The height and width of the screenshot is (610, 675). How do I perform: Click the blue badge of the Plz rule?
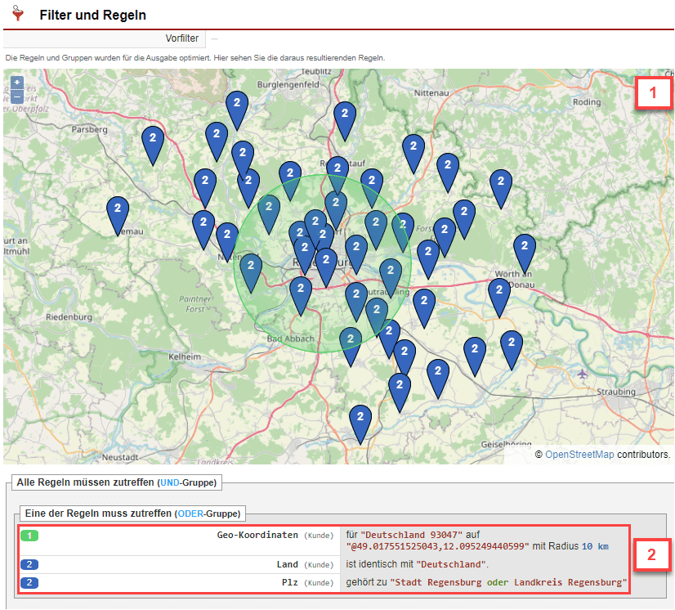pyautogui.click(x=29, y=582)
